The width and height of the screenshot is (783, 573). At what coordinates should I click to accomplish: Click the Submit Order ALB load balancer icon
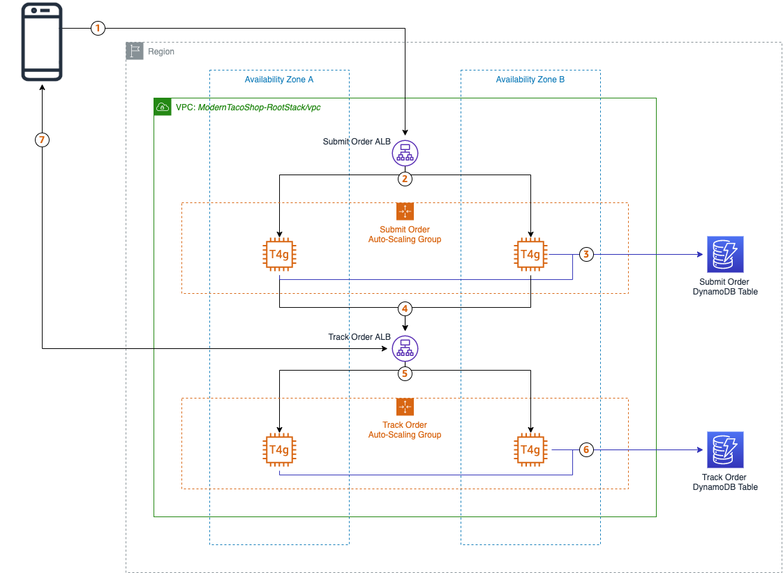pyautogui.click(x=405, y=152)
